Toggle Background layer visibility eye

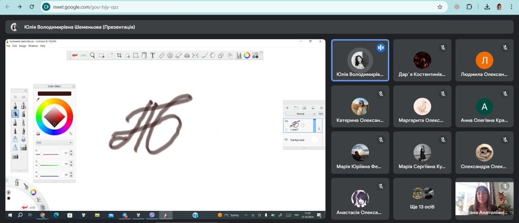tap(286, 140)
